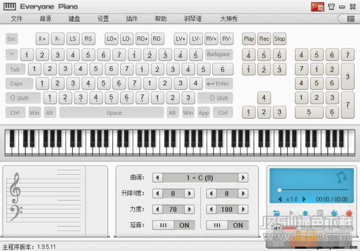Screen dimensions: 360x251
Task: Open the skin selector shirt icon
Action: (331, 7)
